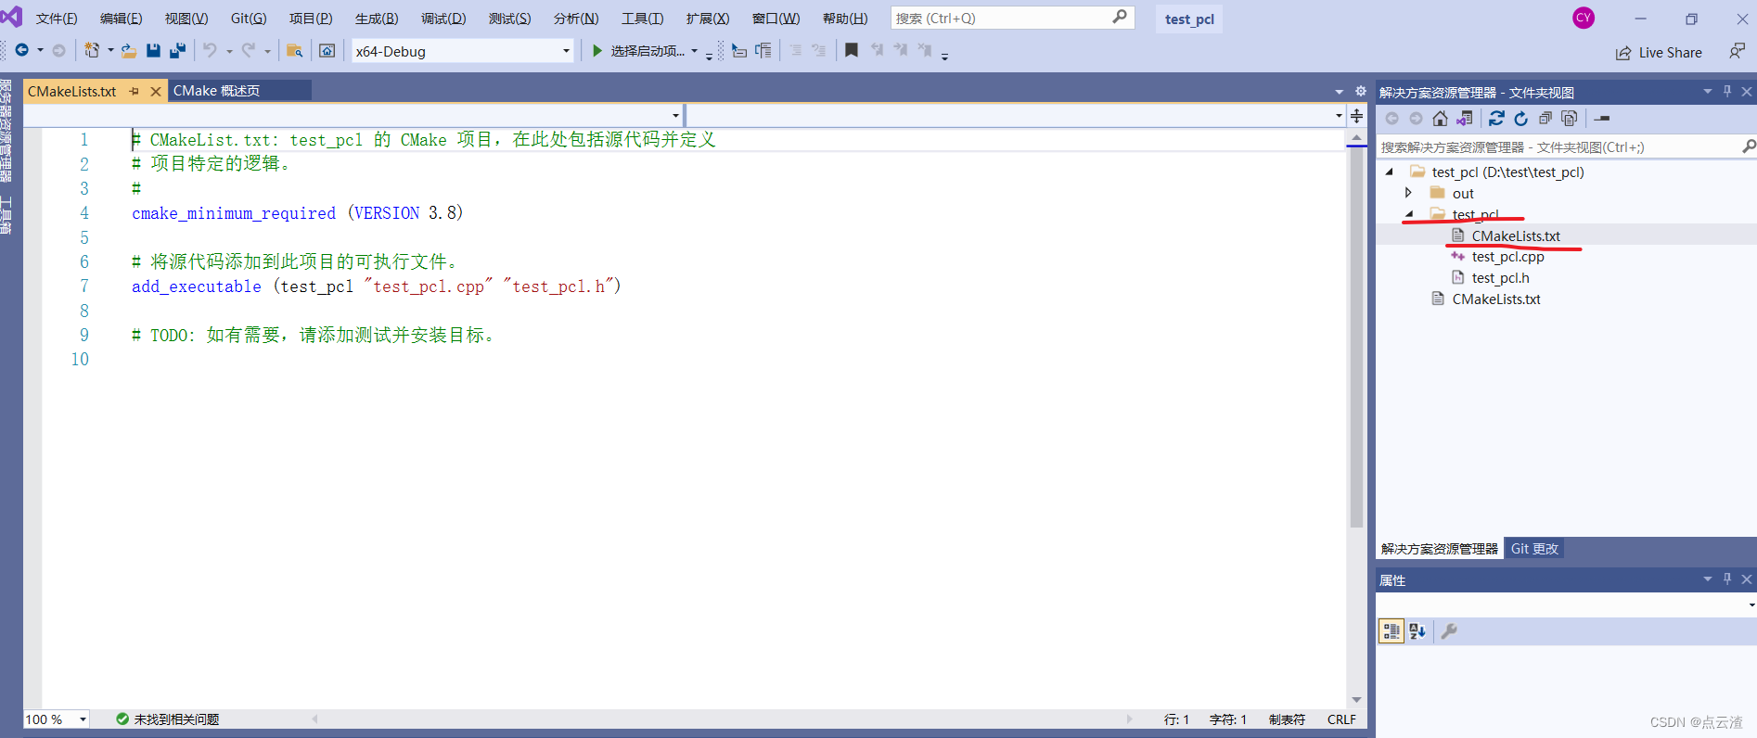Image resolution: width=1757 pixels, height=738 pixels.
Task: Click the Save All icon
Action: pyautogui.click(x=177, y=51)
